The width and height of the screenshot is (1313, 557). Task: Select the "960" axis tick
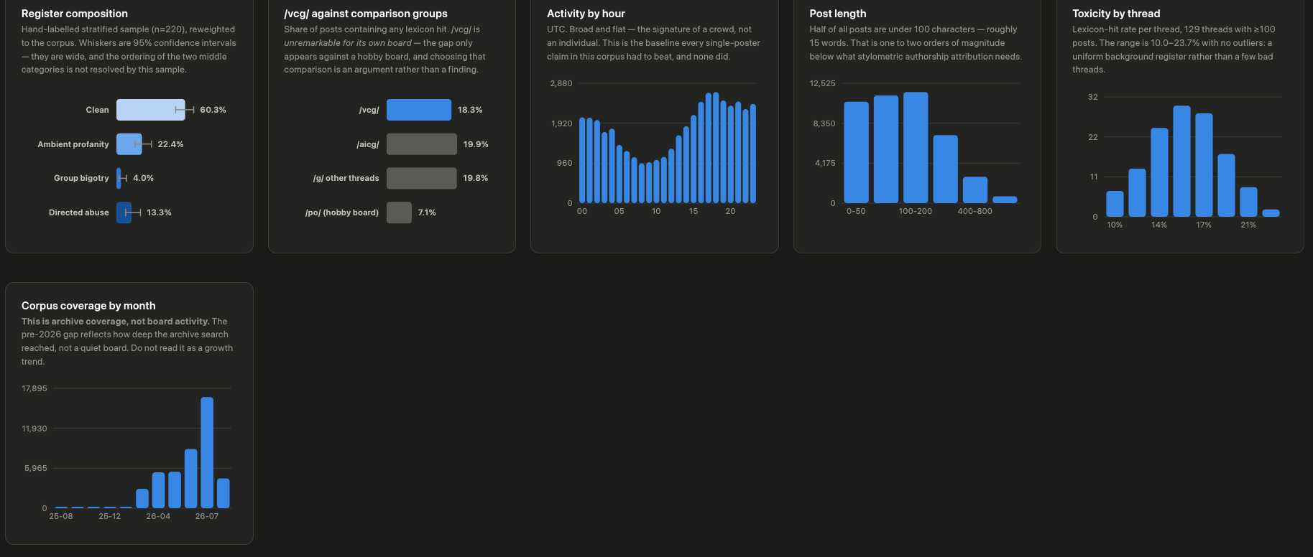point(565,163)
